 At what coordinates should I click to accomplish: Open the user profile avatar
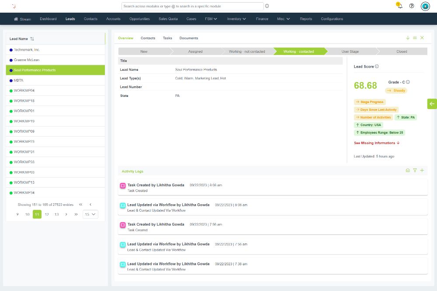[425, 6]
